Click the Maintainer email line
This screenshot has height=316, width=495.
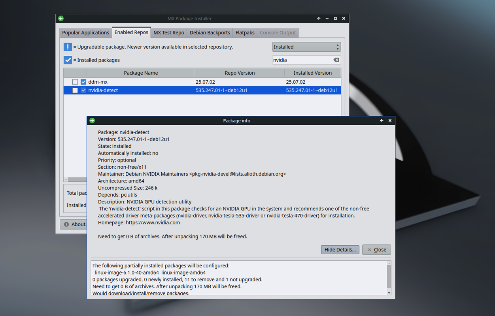pyautogui.click(x=192, y=174)
